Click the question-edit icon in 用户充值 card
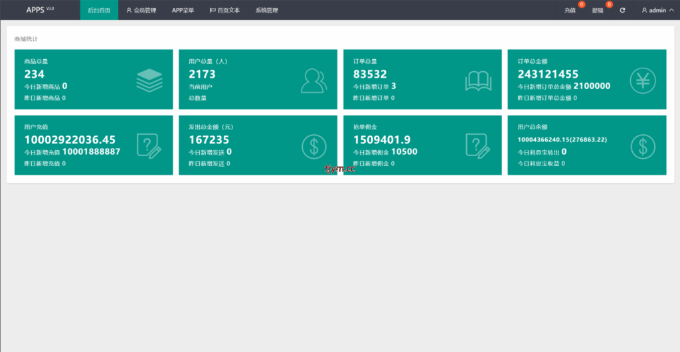 pyautogui.click(x=149, y=145)
